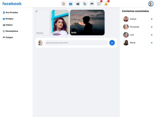
Task: Open the Marketplace store icon in top navigation
Action: 85,4
